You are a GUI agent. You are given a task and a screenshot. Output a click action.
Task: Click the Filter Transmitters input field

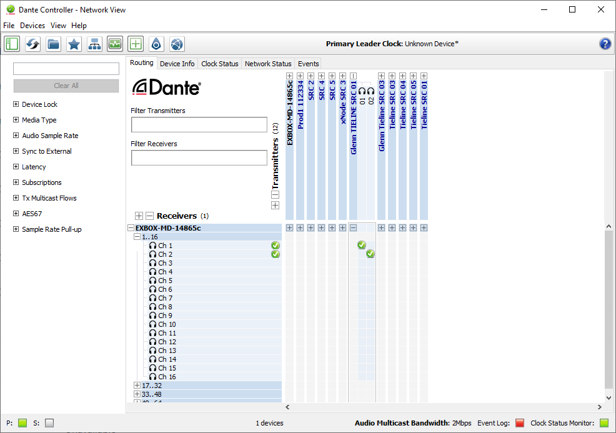click(x=199, y=125)
